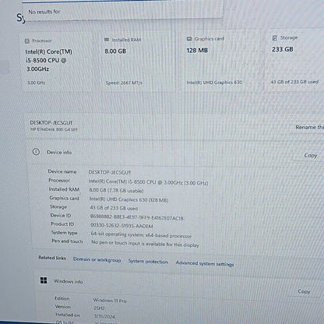This screenshot has height=324, width=324.
Task: Rename this PC button
Action: (309, 127)
